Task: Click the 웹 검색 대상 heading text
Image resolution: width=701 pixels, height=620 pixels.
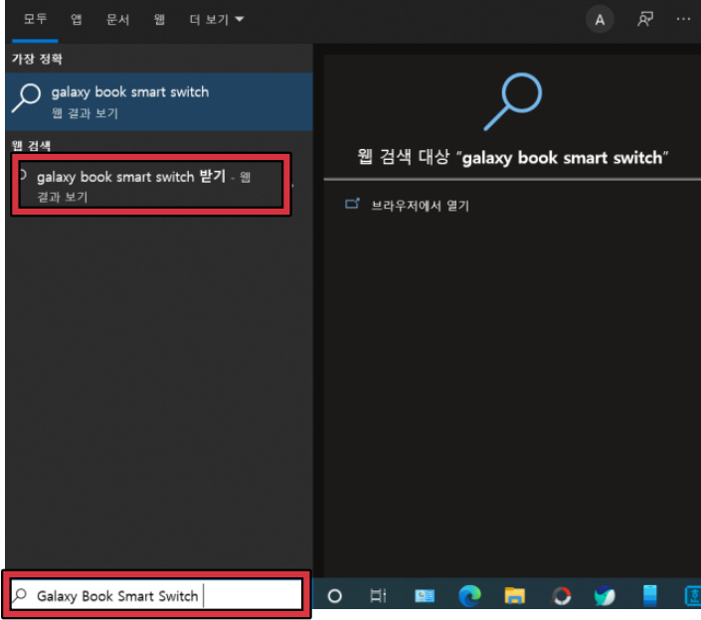Action: (512, 157)
